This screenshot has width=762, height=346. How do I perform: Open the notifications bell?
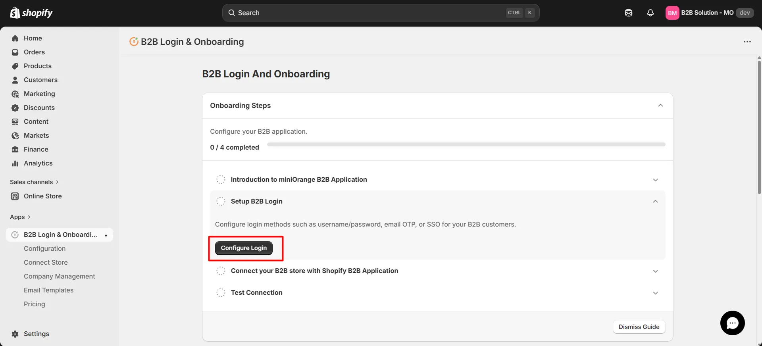(650, 13)
